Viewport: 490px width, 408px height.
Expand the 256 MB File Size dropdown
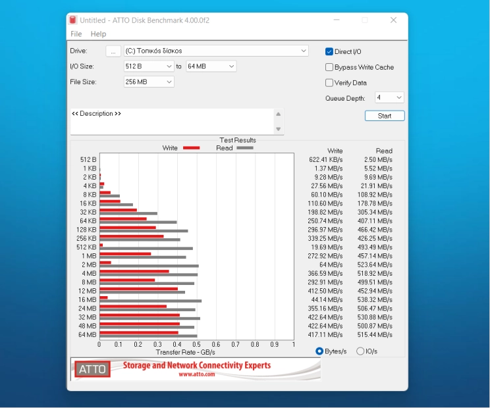pos(149,82)
